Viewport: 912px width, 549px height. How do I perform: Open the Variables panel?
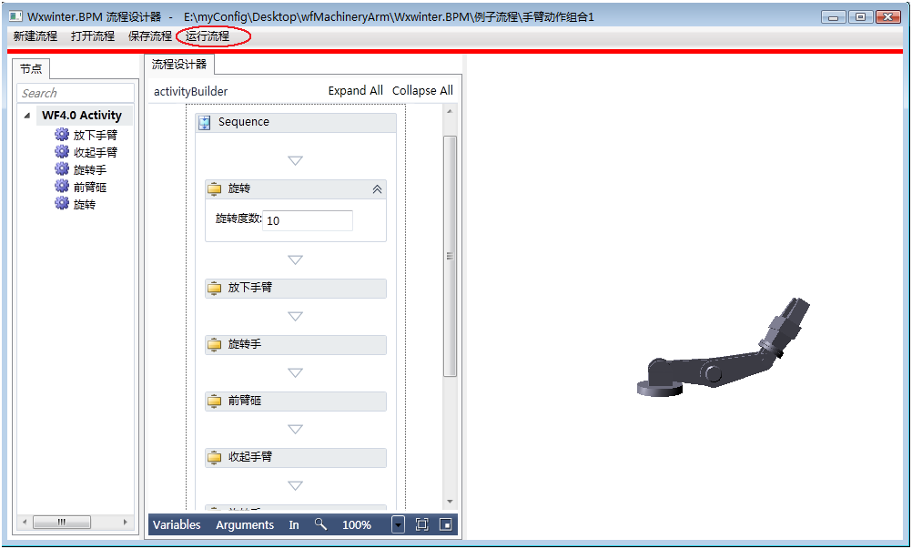[177, 524]
